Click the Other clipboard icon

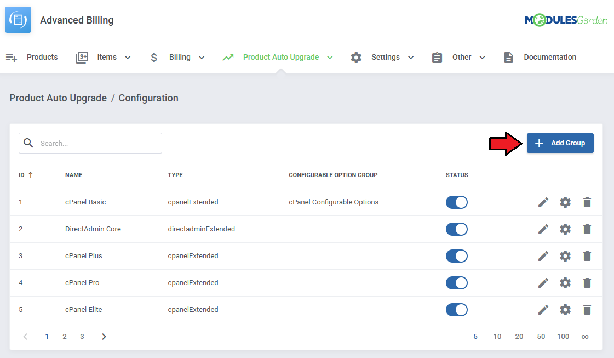(x=437, y=58)
